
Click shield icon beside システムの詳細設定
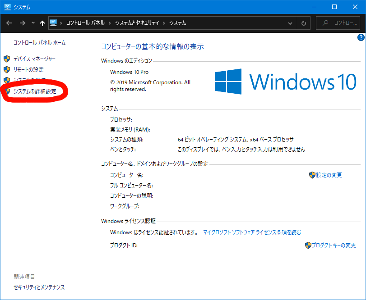point(8,91)
